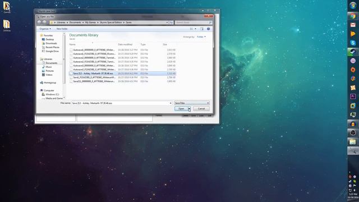This screenshot has height=202, width=359.
Task: Toggle the preview pane icon
Action: 201,29
